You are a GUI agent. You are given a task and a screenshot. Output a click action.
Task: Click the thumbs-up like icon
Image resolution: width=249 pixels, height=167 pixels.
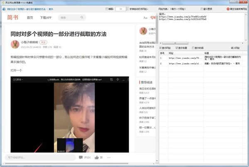97,157
